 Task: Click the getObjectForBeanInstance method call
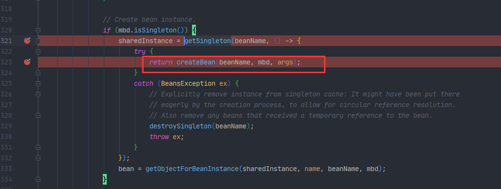[192, 169]
